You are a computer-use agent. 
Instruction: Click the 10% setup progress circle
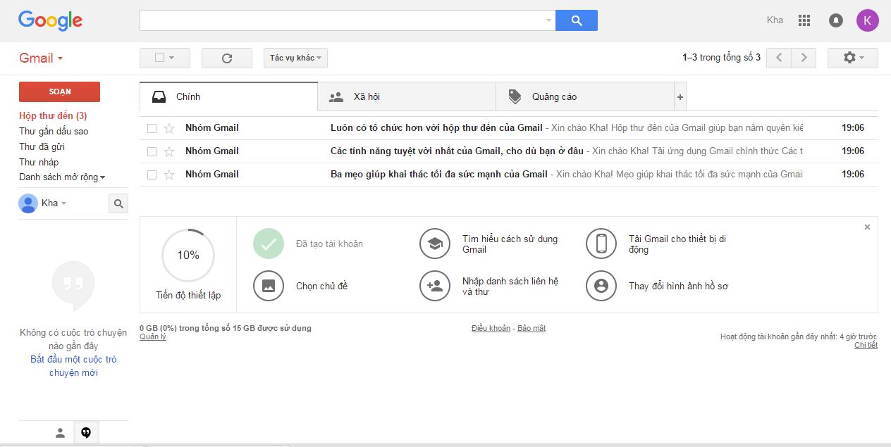[x=187, y=255]
